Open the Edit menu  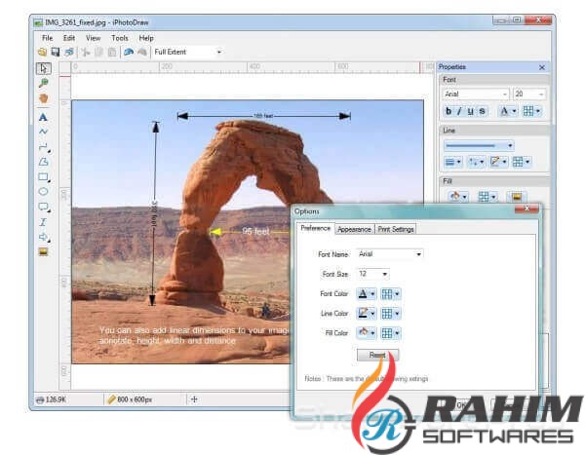pyautogui.click(x=69, y=38)
